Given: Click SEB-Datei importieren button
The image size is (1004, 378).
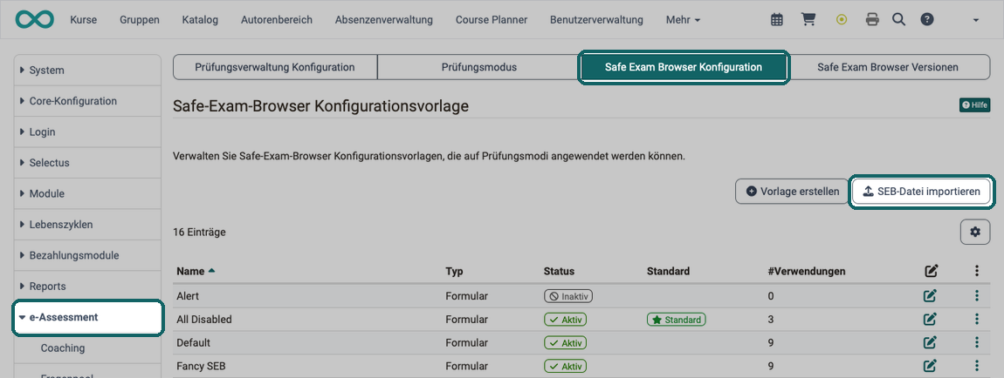Looking at the screenshot, I should point(921,191).
